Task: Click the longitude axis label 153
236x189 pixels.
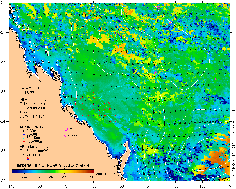Action: click(x=121, y=186)
